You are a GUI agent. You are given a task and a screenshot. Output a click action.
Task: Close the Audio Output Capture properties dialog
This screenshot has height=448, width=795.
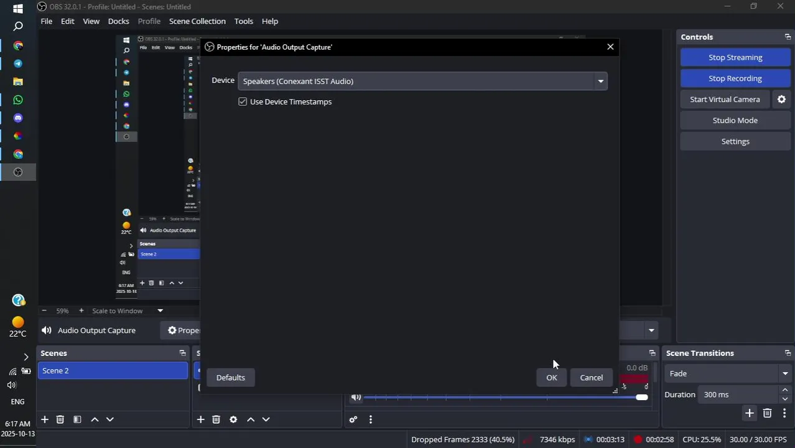pyautogui.click(x=610, y=47)
